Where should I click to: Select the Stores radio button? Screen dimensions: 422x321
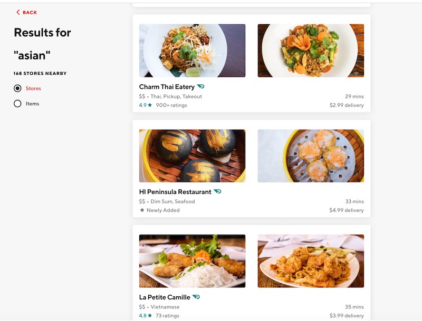pyautogui.click(x=17, y=88)
